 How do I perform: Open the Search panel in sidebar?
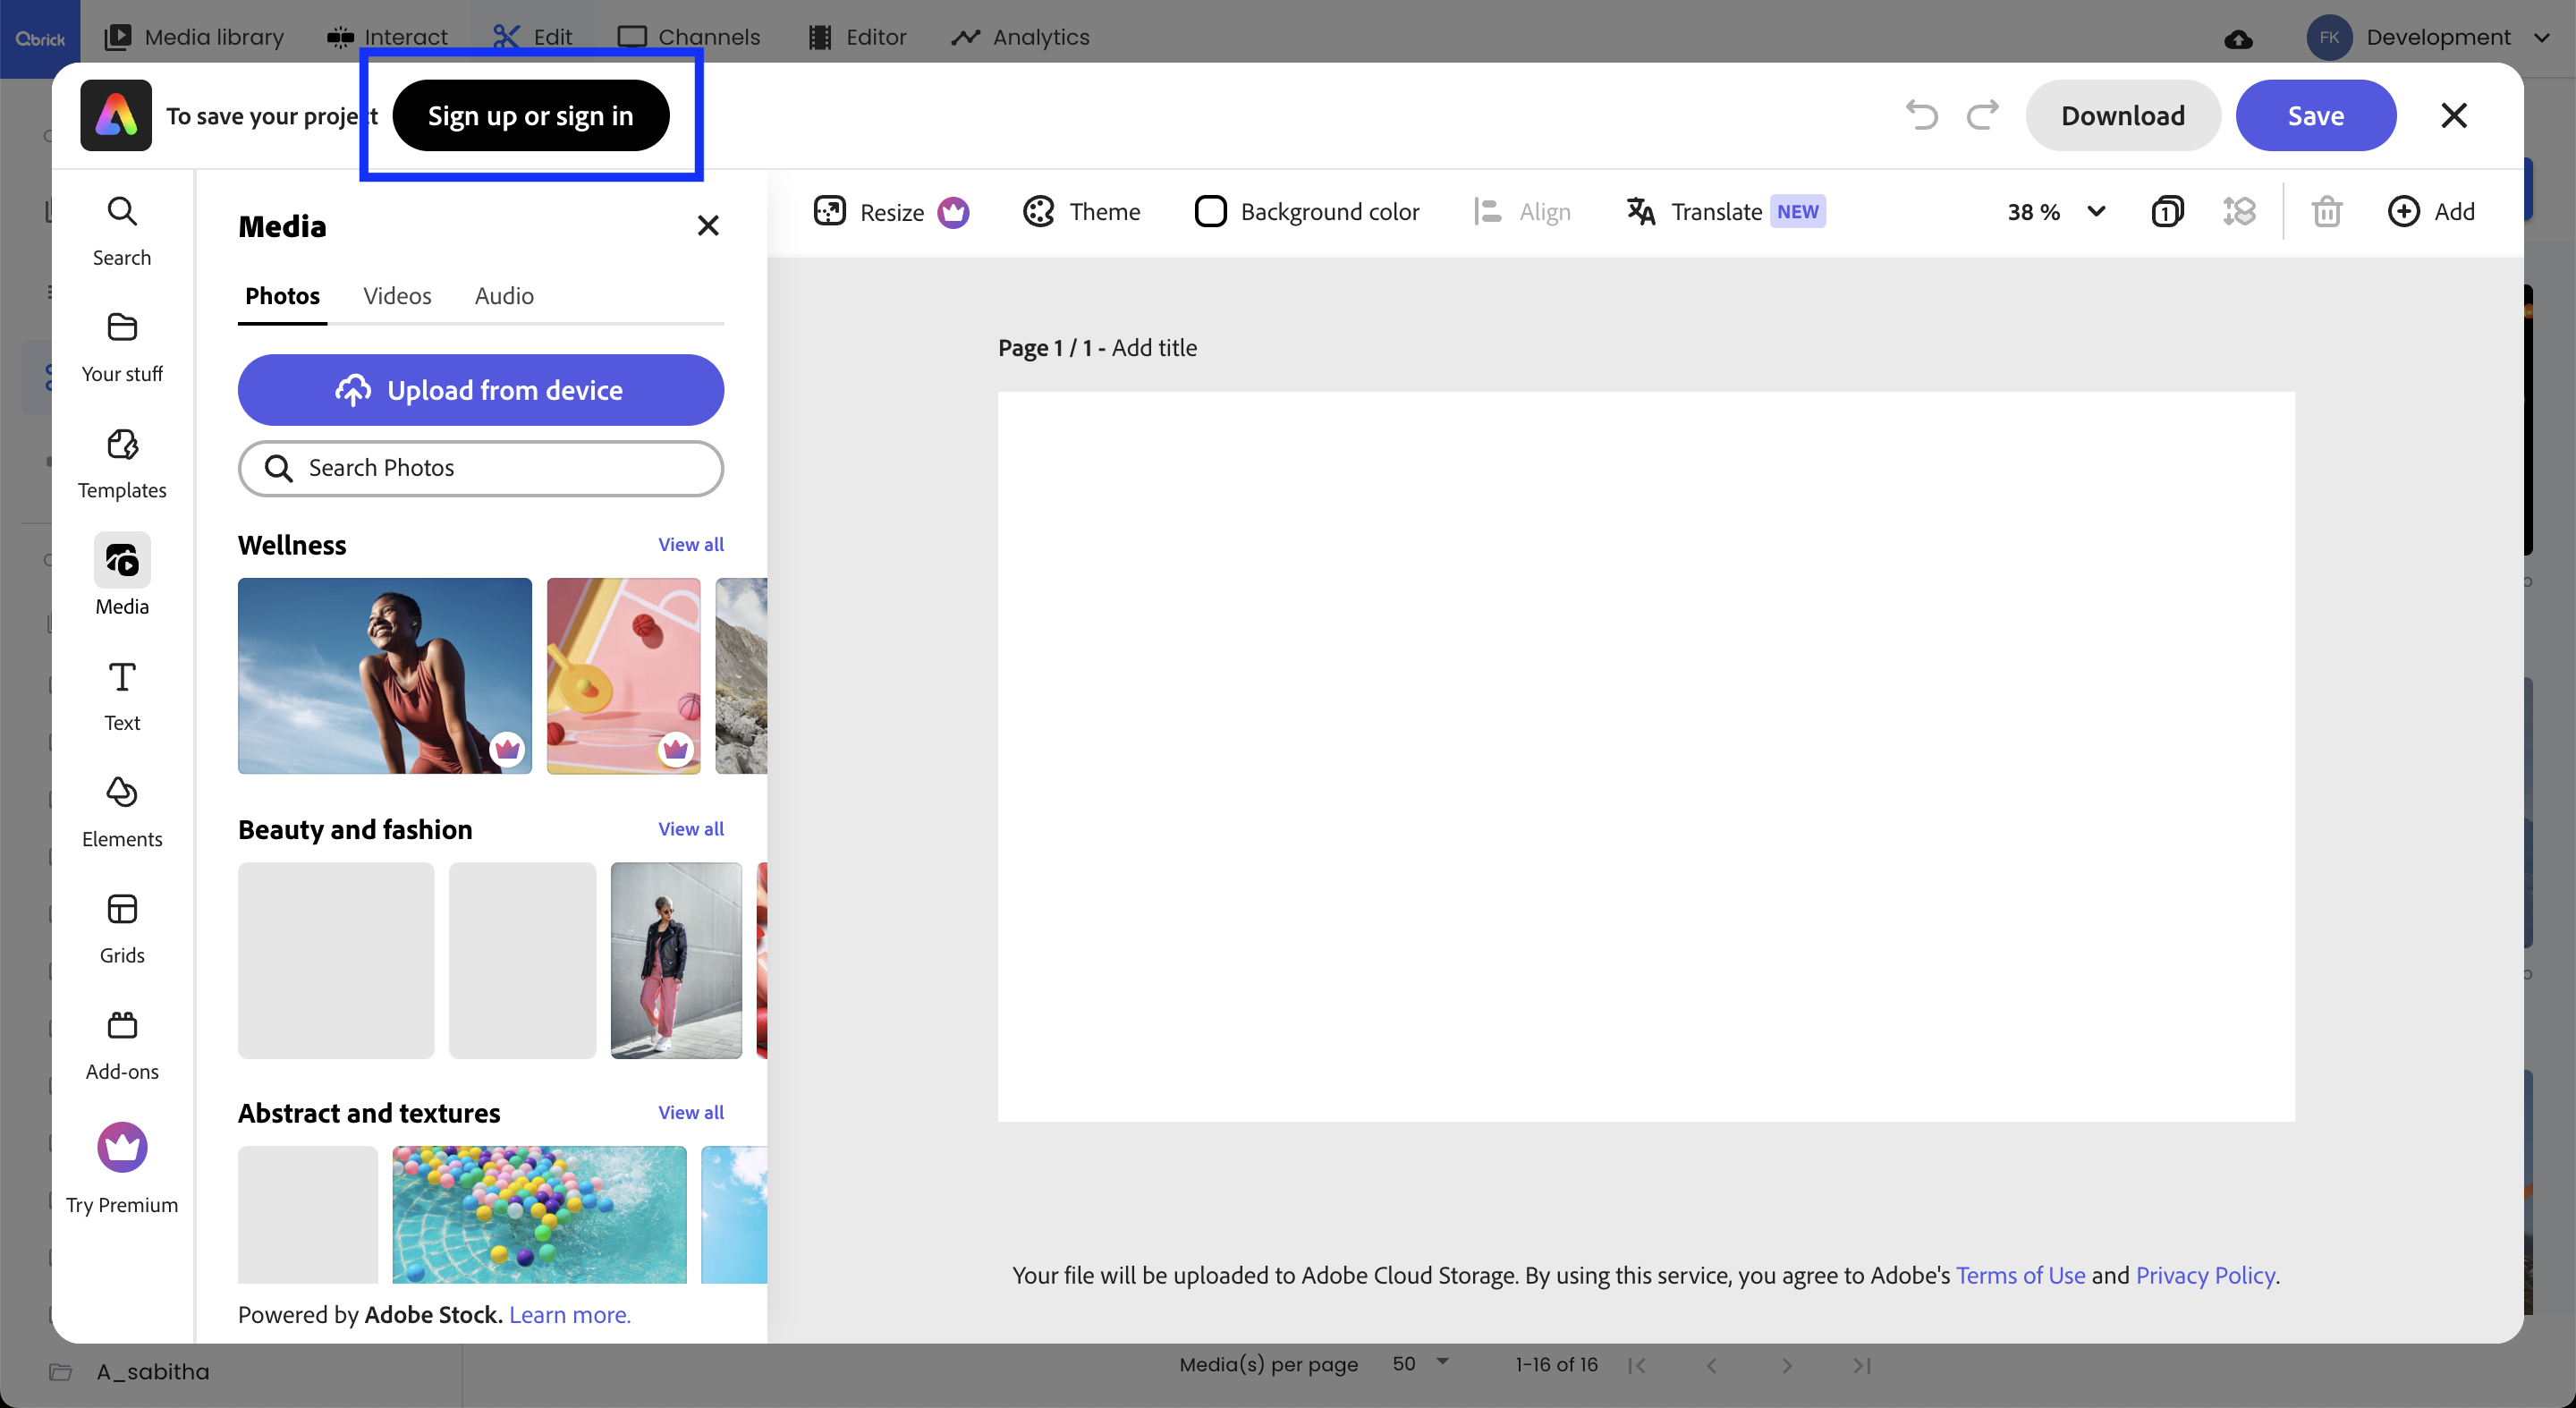pyautogui.click(x=122, y=232)
